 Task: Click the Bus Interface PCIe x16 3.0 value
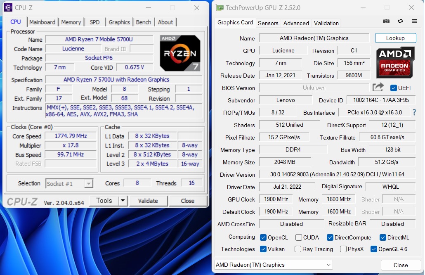pyautogui.click(x=375, y=112)
